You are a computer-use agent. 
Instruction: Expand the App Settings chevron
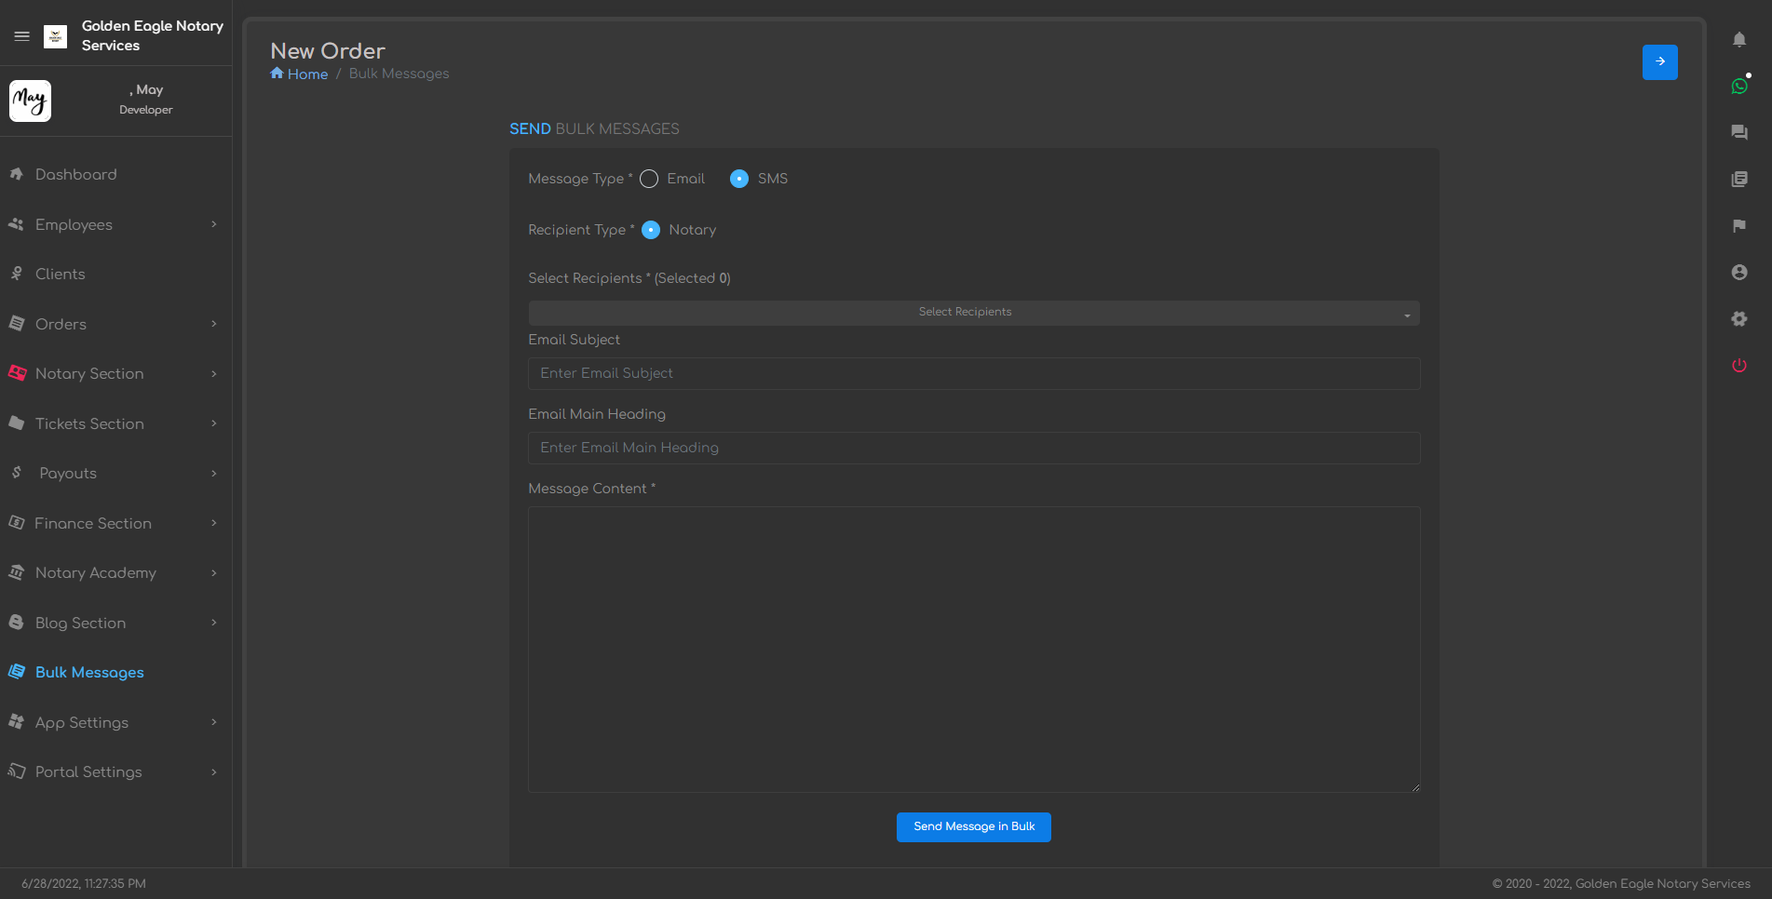(x=214, y=722)
